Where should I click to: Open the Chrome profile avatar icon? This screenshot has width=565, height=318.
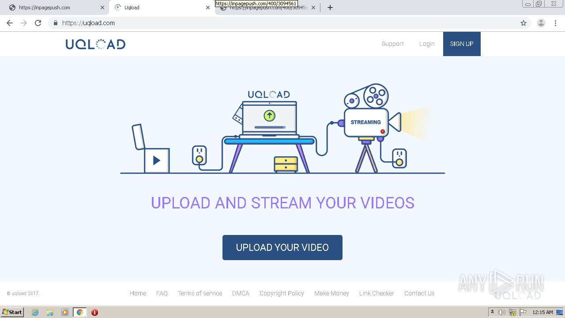(x=541, y=23)
